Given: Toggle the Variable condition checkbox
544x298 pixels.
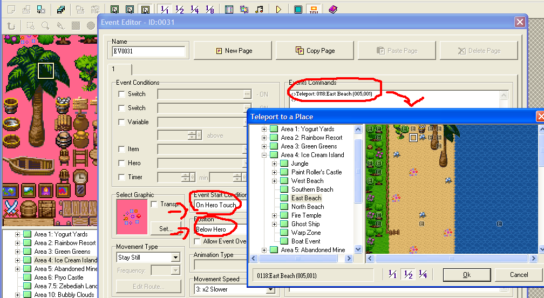Looking at the screenshot, I should click(x=123, y=122).
